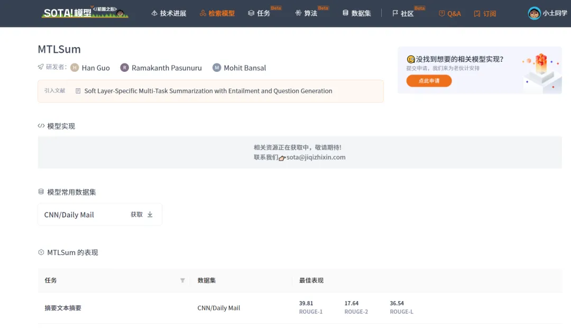
Task: Click the ROUGE-1 score 39.81
Action: click(x=306, y=303)
